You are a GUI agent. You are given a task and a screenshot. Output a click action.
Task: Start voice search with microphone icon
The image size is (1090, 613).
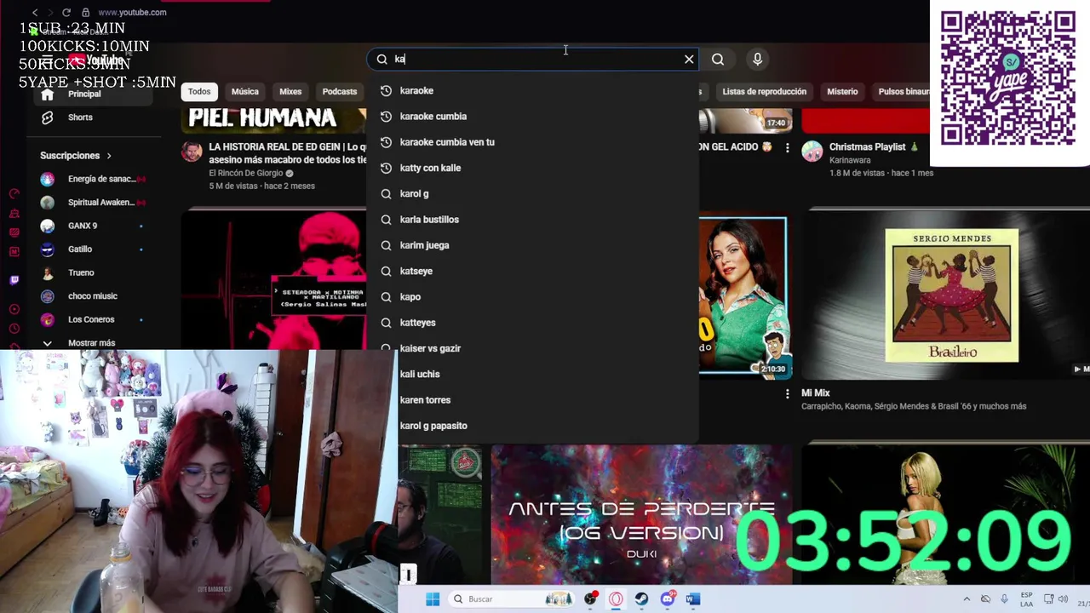757,59
